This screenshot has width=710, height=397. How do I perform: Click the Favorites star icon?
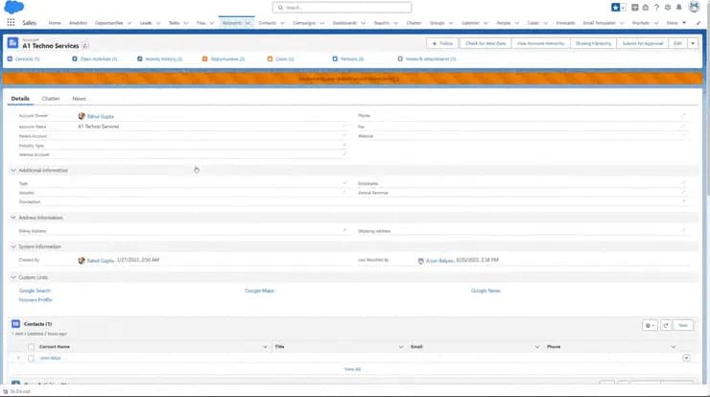click(615, 7)
